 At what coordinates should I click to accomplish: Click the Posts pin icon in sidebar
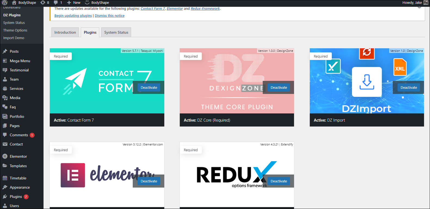tap(5, 51)
